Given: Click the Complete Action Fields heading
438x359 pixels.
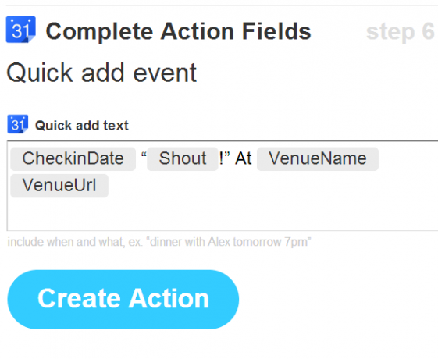Looking at the screenshot, I should click(x=178, y=31).
